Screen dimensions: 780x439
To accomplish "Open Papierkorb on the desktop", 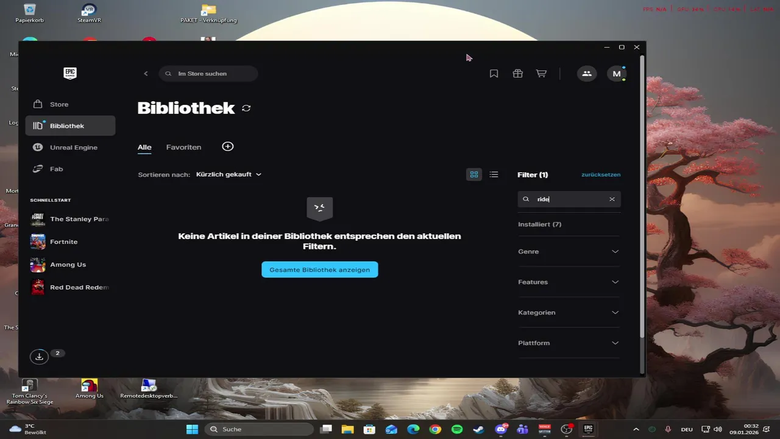I will [29, 13].
